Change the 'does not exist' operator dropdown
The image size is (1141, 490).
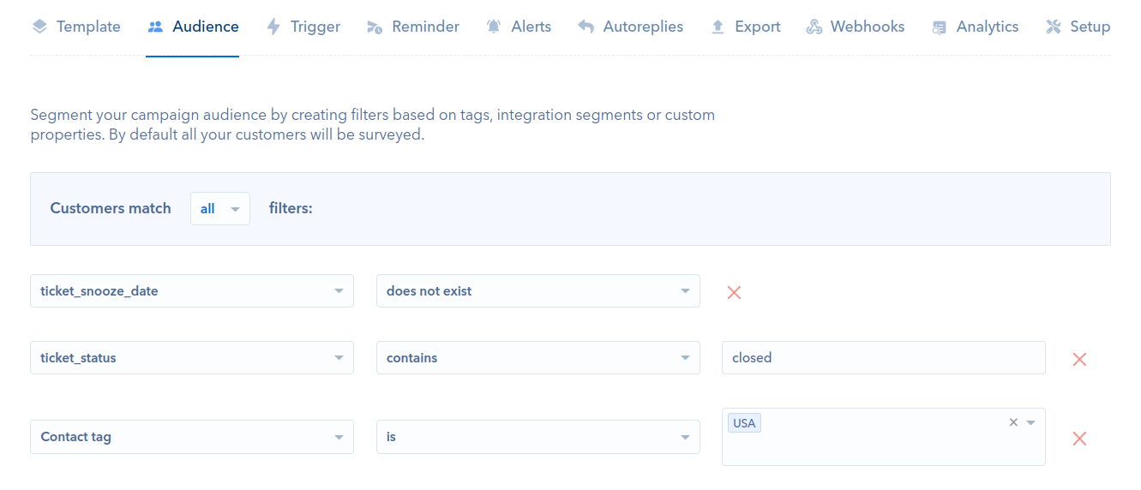(x=538, y=290)
